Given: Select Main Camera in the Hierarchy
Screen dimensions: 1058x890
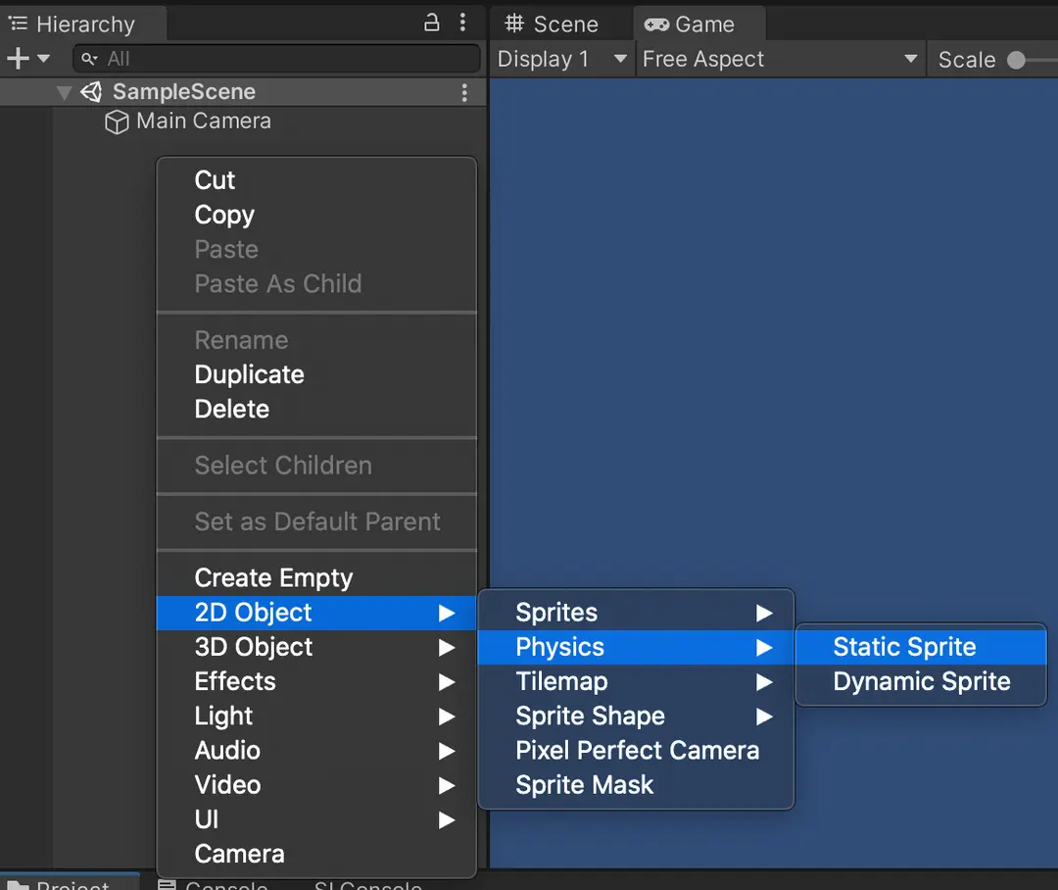Looking at the screenshot, I should click(203, 122).
